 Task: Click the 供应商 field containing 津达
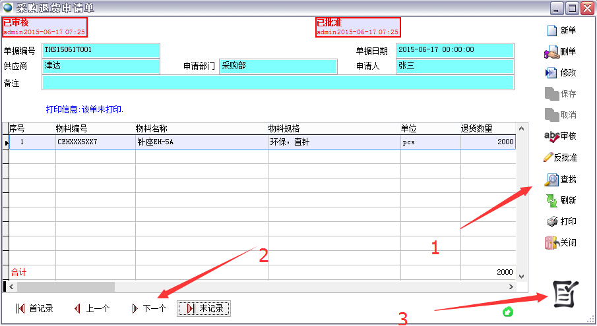(x=100, y=66)
